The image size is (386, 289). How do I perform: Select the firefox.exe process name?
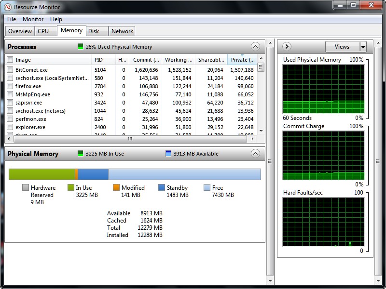pyautogui.click(x=28, y=86)
